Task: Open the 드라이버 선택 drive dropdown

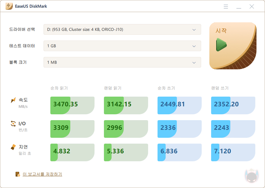Action: coord(122,29)
